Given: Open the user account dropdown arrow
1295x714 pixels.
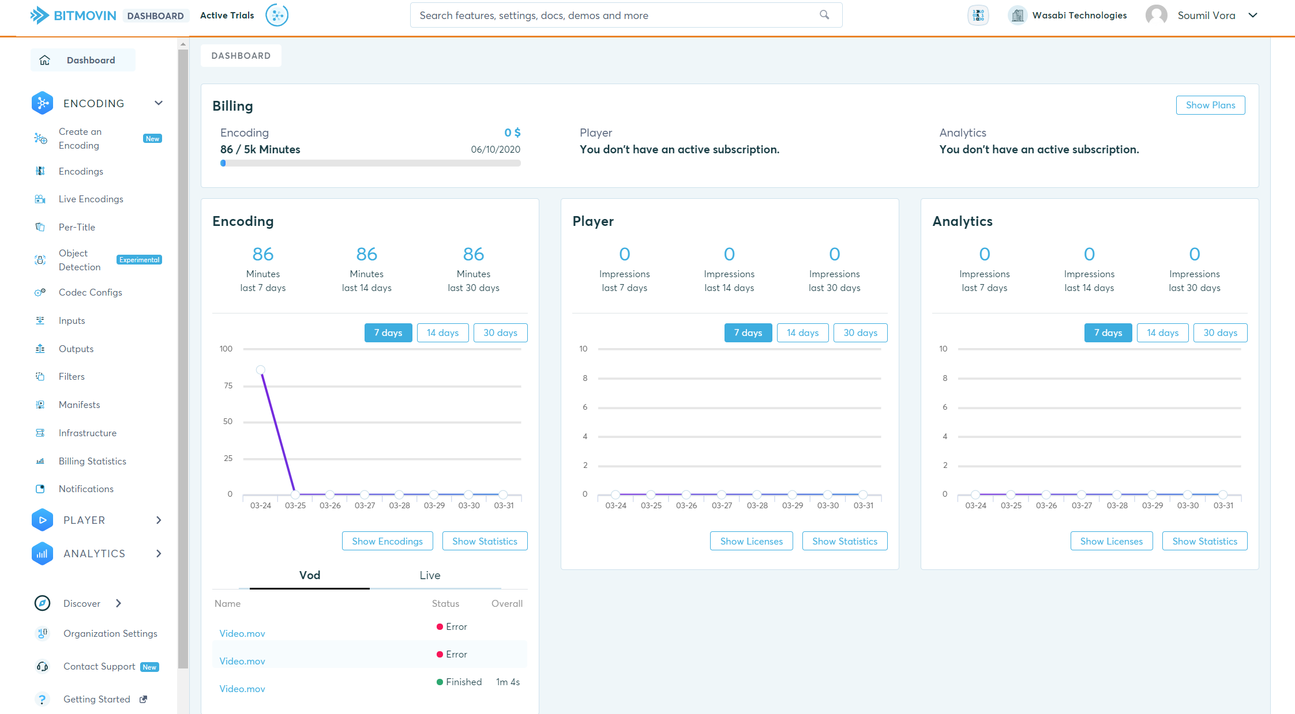Looking at the screenshot, I should 1253,16.
